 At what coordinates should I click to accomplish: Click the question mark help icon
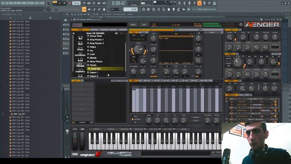tap(194, 3)
